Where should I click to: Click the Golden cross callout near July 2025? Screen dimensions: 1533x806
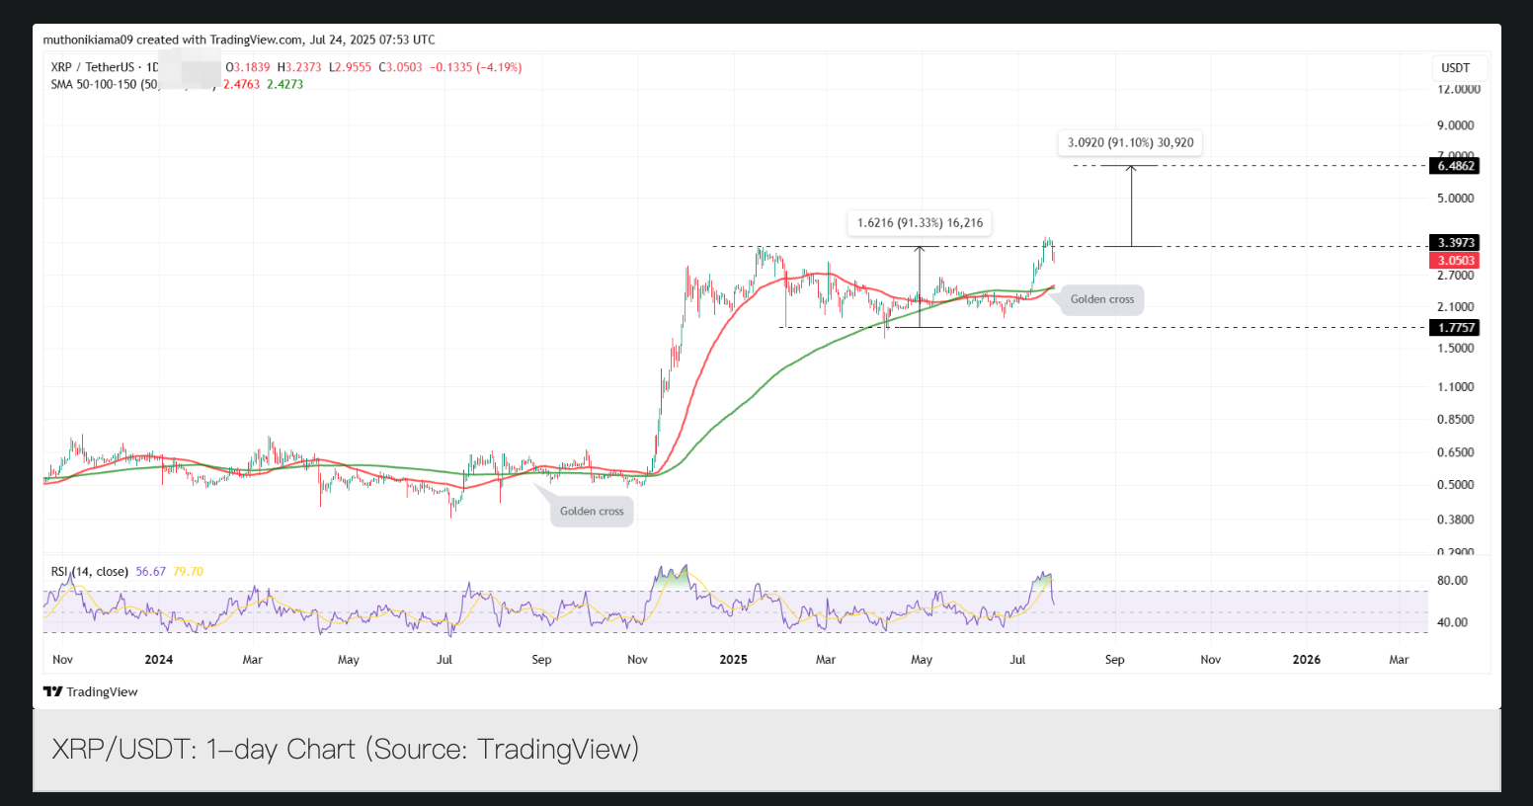[x=1102, y=299]
